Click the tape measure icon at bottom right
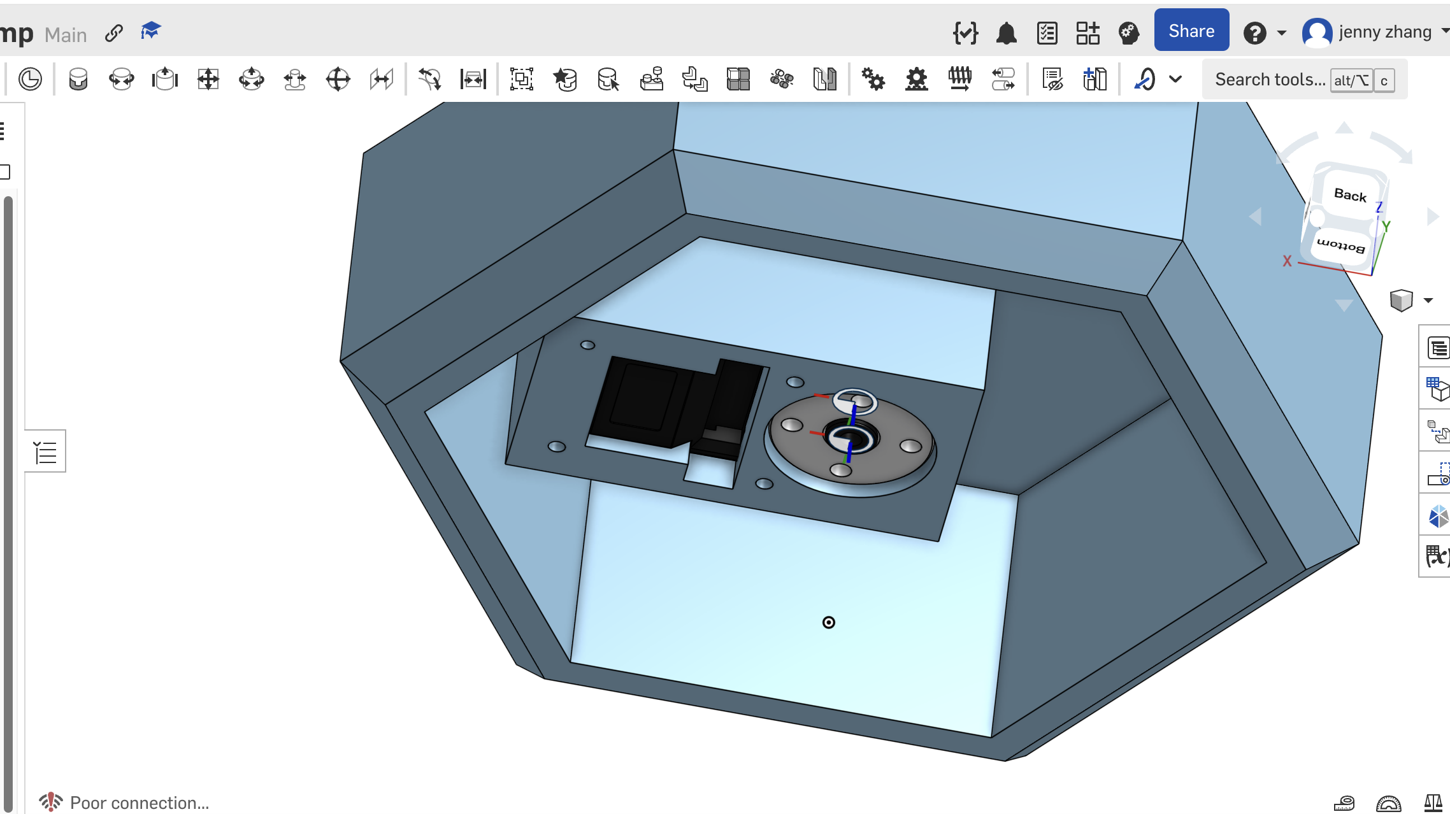The image size is (1450, 814). click(1344, 803)
